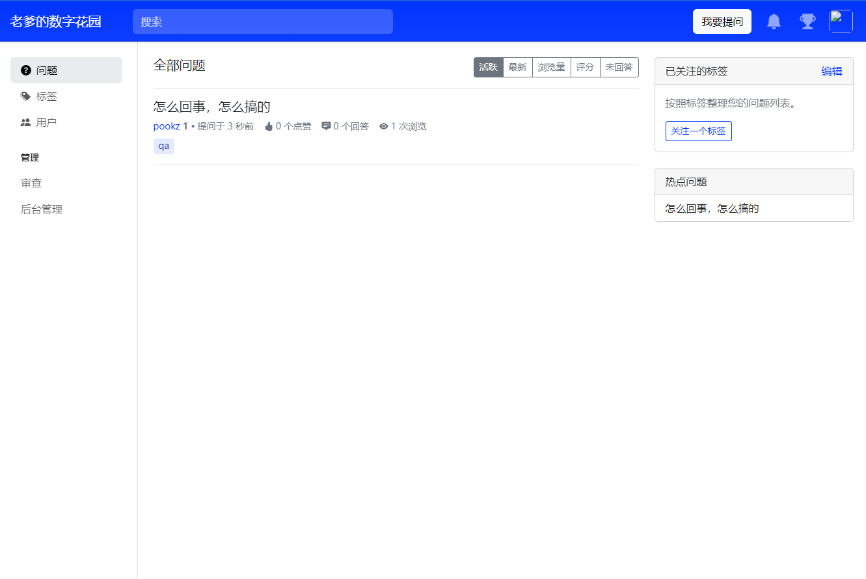
Task: Click the search input field
Action: point(263,21)
